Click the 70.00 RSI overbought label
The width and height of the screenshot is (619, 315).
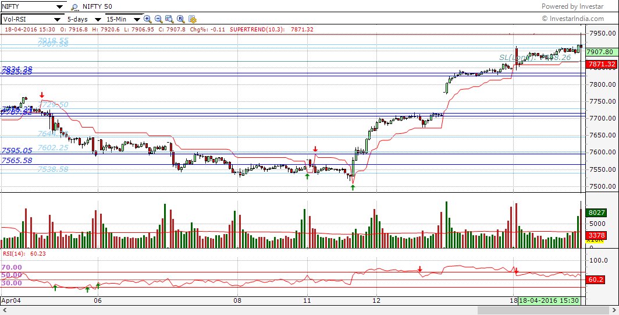(12, 268)
